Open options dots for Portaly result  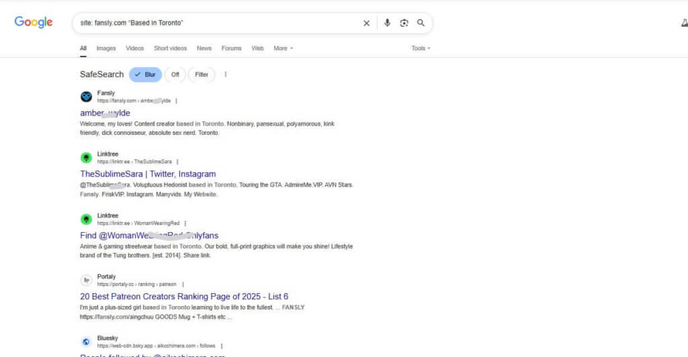pyautogui.click(x=183, y=285)
